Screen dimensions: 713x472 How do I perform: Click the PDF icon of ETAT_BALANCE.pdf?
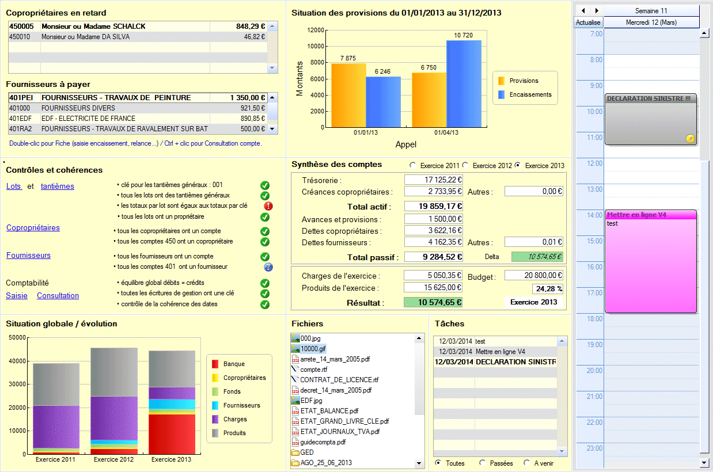coord(295,411)
